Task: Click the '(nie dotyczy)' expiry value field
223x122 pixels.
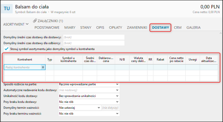Action: coord(110,108)
